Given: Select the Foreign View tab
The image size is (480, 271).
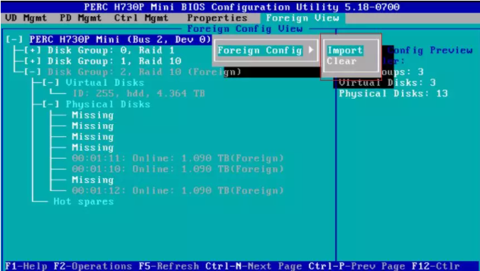Looking at the screenshot, I should (302, 18).
